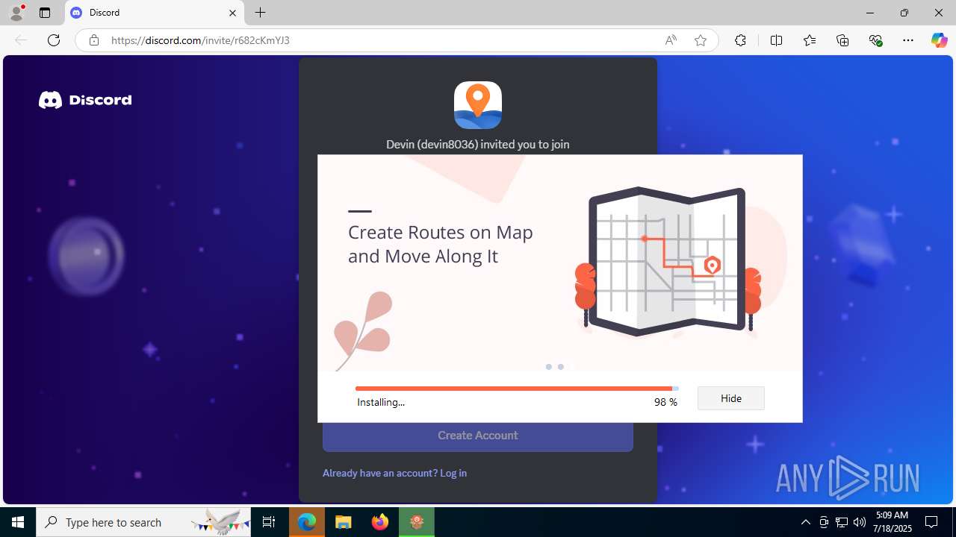
Task: Select the first installer slide dot
Action: coord(549,367)
